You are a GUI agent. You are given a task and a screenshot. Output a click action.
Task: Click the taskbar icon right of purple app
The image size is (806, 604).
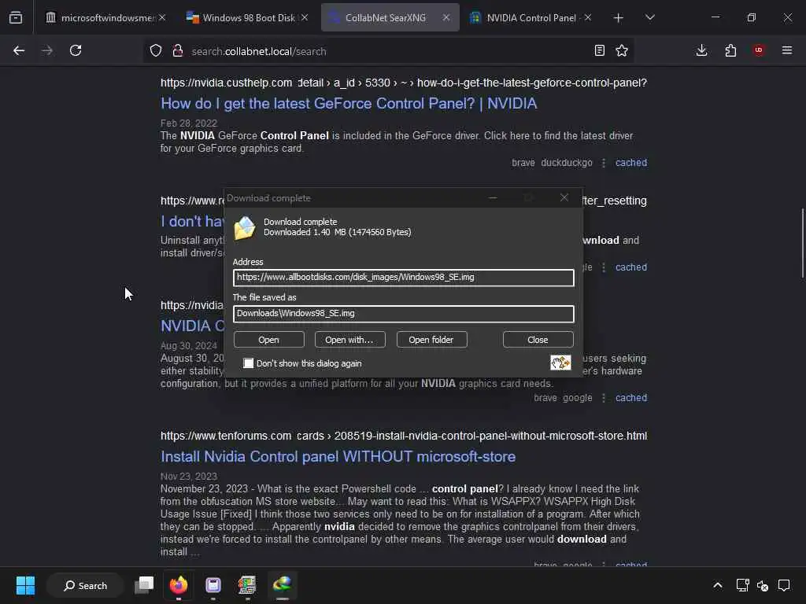[247, 585]
